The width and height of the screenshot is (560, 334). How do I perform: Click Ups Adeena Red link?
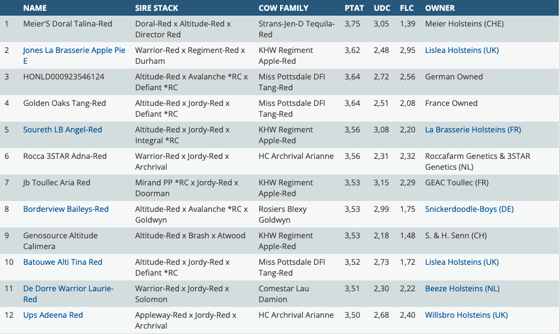pyautogui.click(x=53, y=315)
